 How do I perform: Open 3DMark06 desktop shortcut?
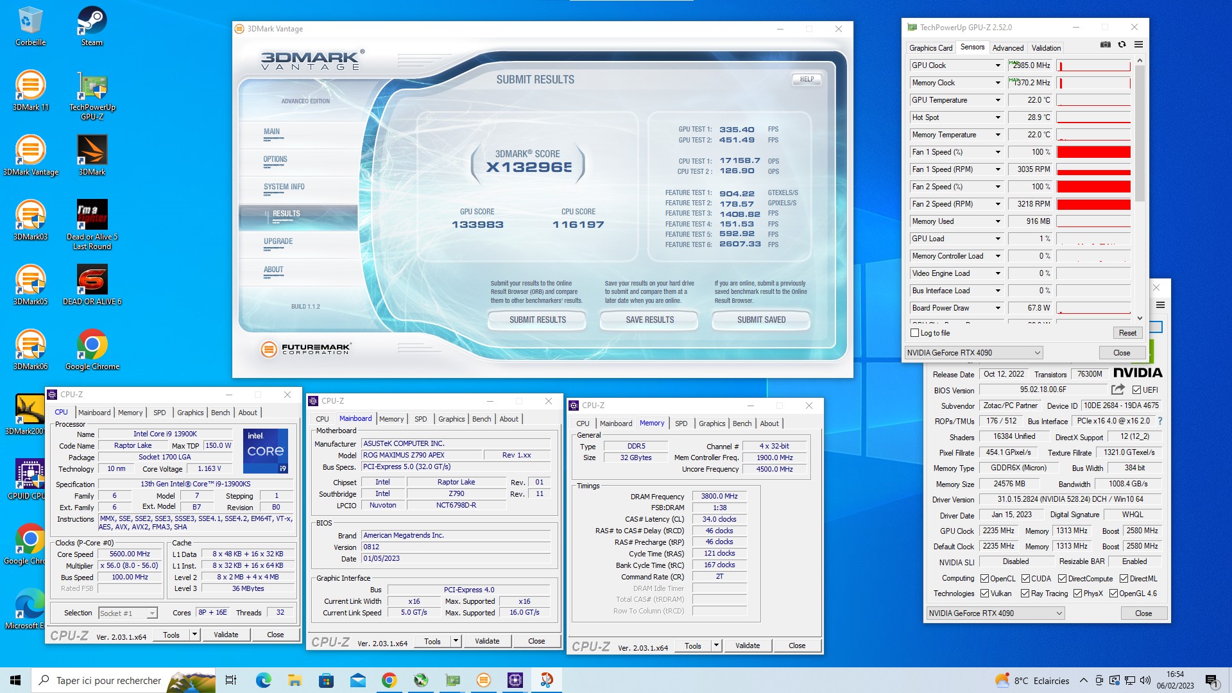pyautogui.click(x=30, y=350)
